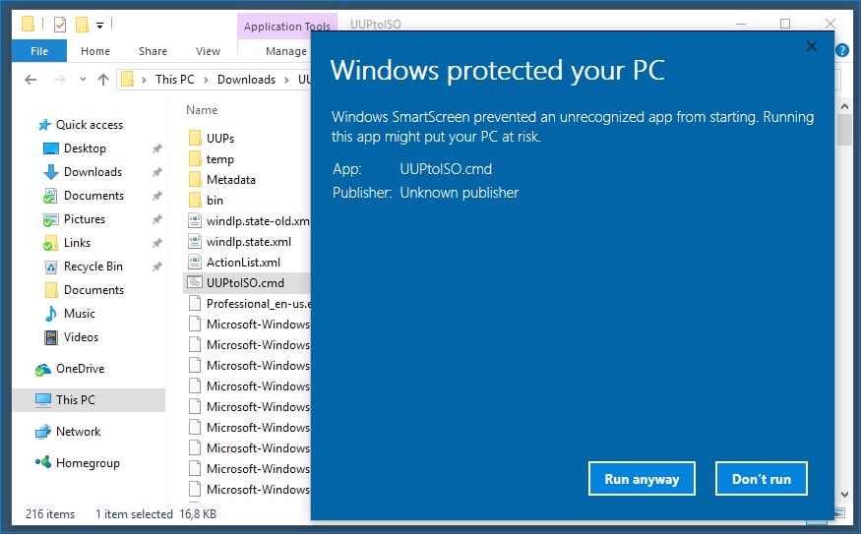The width and height of the screenshot is (861, 534).
Task: Click This PC in the address bar
Action: (174, 80)
